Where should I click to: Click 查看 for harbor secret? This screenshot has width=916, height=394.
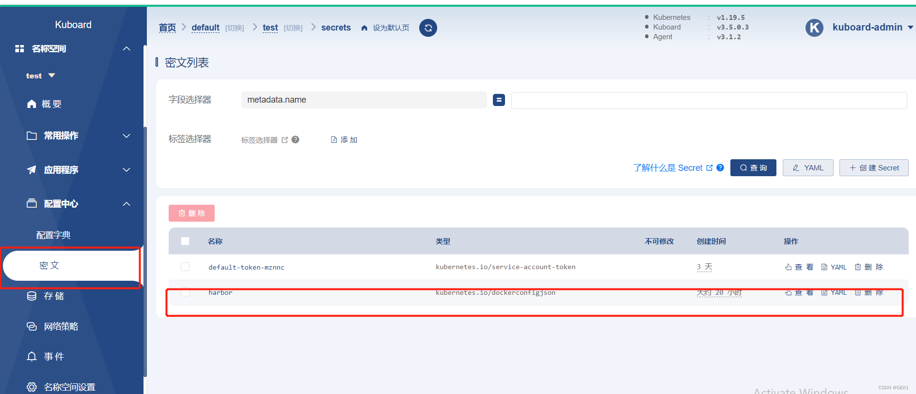[799, 292]
